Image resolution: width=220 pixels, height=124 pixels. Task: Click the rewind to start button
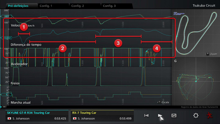pos(146,115)
